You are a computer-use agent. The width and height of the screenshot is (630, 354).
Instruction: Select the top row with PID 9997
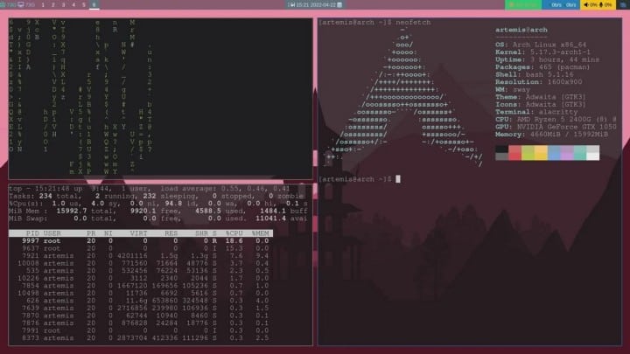[x=141, y=241]
